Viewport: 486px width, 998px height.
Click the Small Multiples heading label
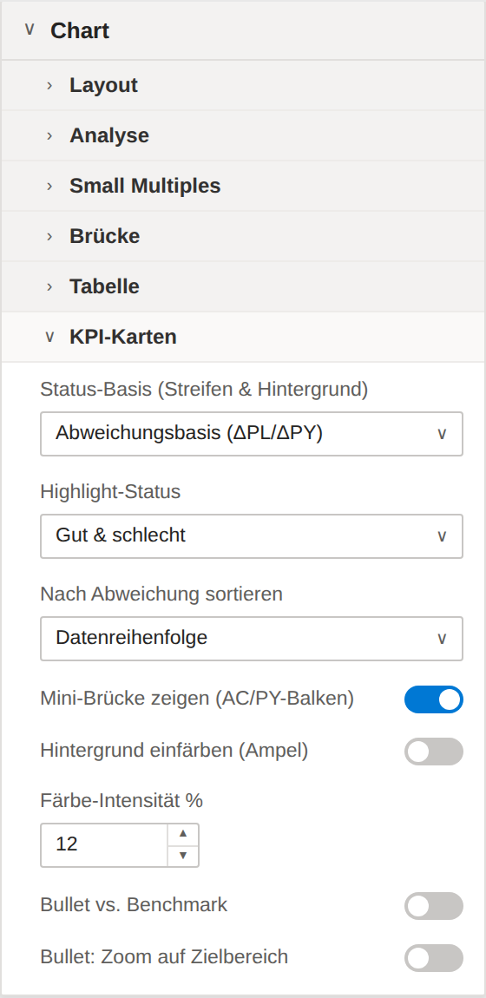[145, 186]
